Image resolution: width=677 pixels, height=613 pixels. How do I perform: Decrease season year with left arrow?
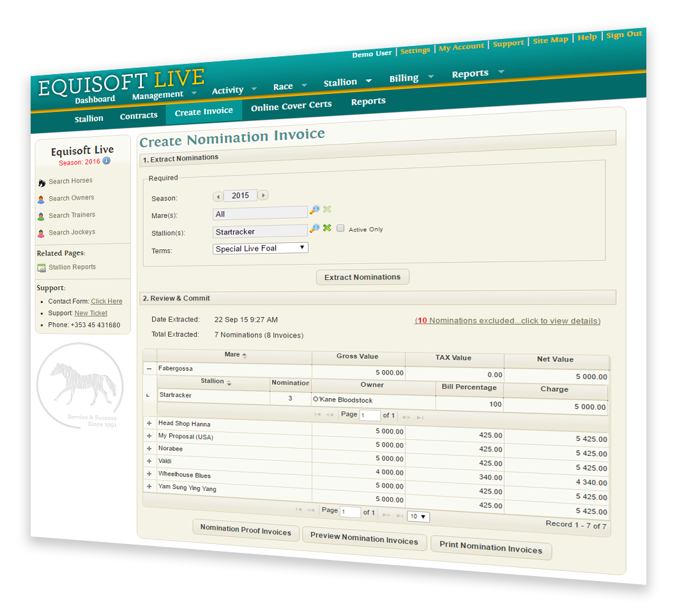coord(218,197)
